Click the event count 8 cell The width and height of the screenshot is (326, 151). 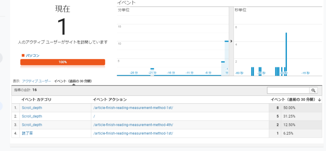click(275, 108)
